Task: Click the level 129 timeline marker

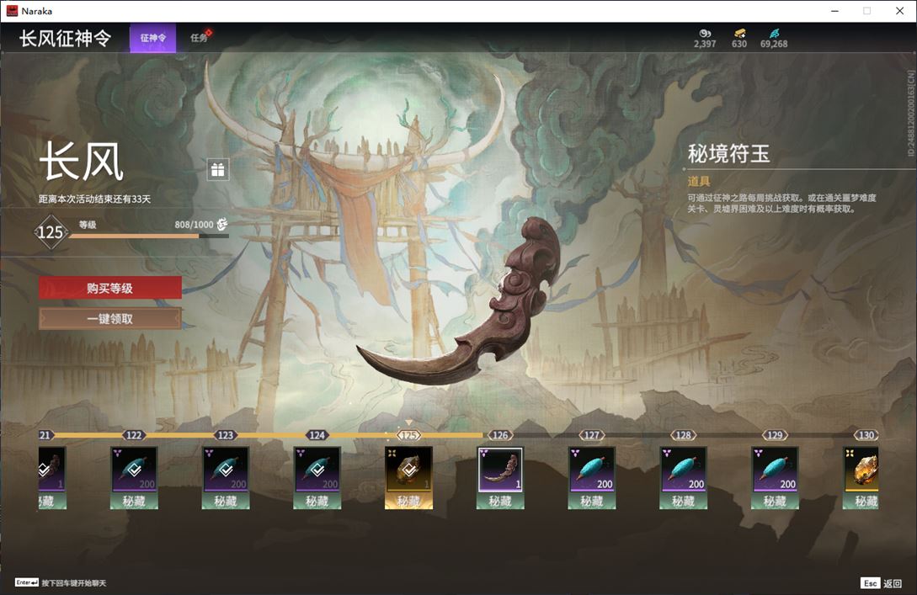Action: click(775, 435)
